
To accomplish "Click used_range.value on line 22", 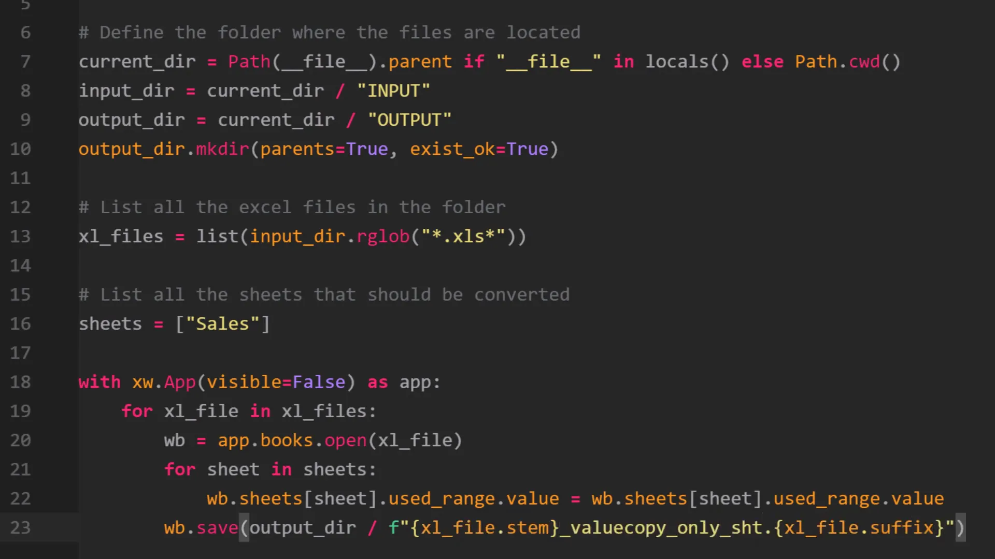I will pos(472,498).
